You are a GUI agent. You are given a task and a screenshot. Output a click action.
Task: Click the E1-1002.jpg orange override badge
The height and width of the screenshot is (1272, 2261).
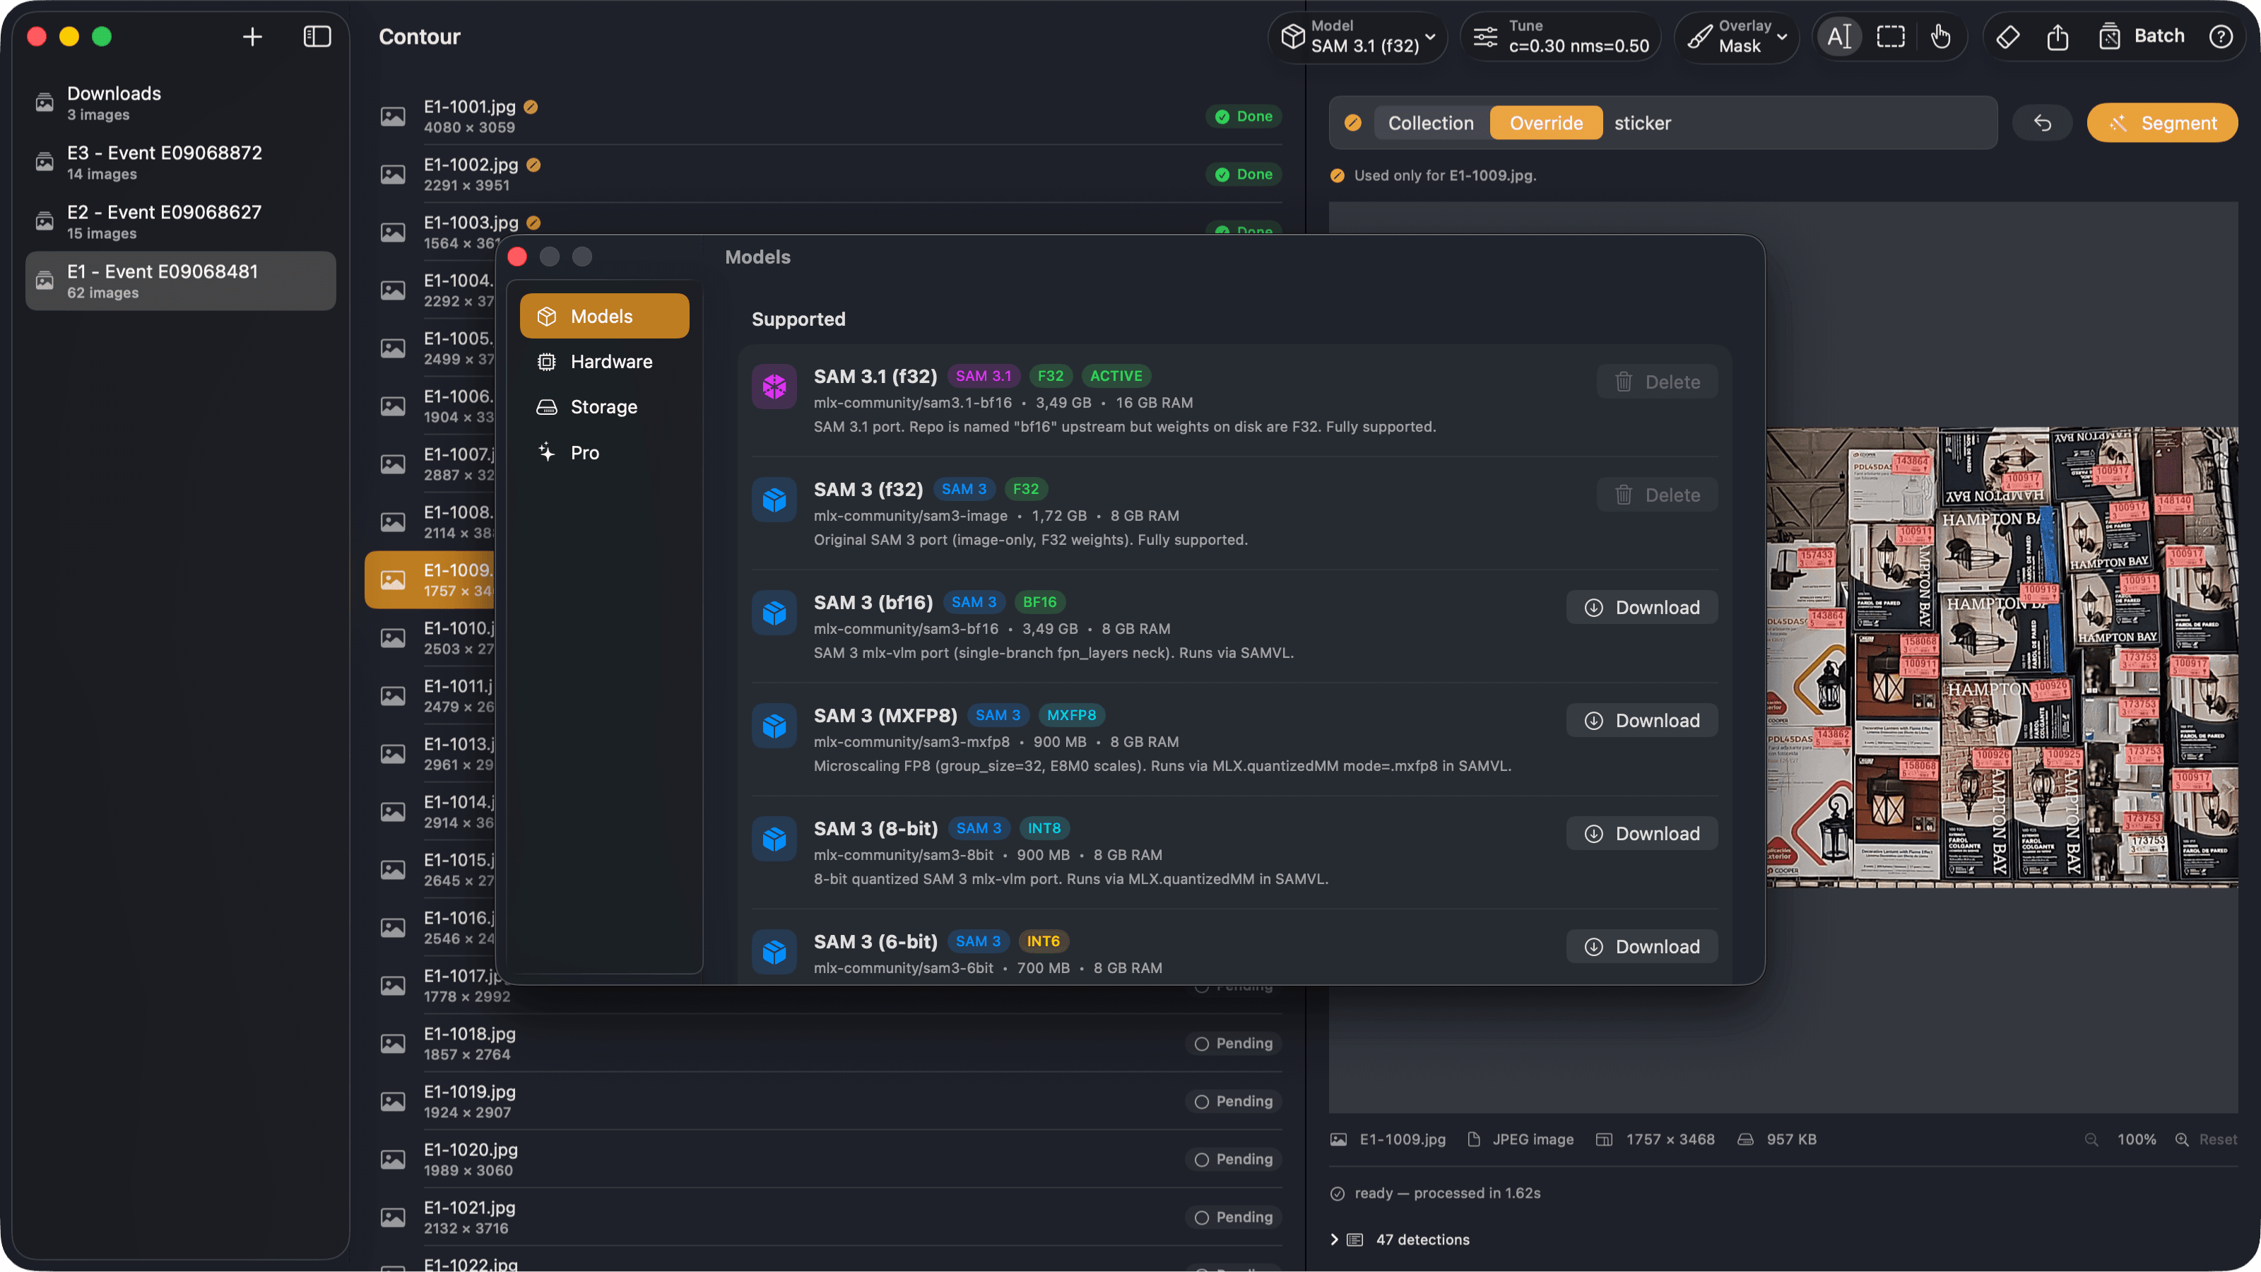[533, 165]
